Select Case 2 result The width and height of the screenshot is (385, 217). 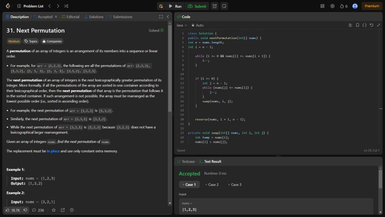coord(212,185)
